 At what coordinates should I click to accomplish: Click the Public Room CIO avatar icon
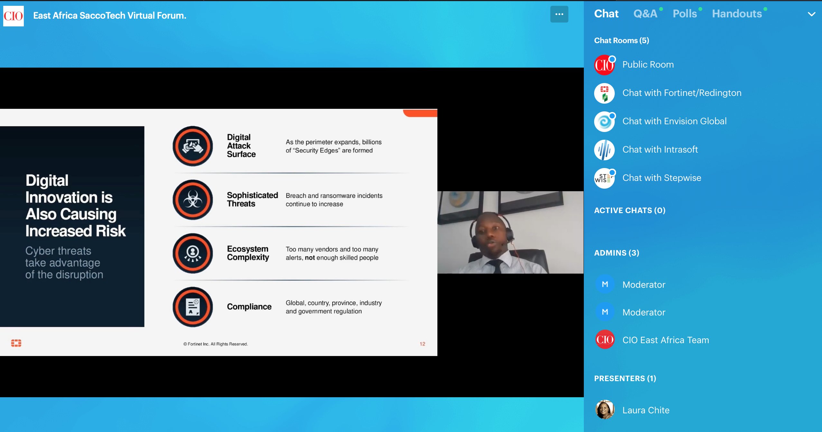[x=604, y=65]
